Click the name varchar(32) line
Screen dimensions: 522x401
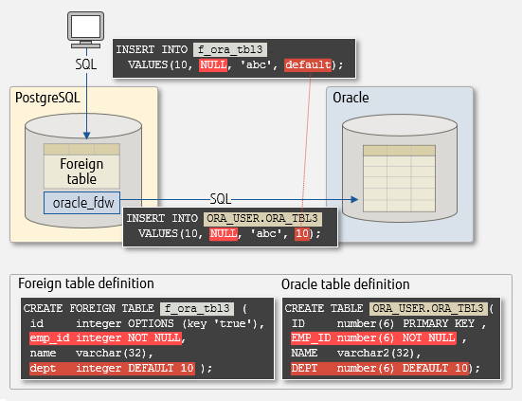(92, 353)
